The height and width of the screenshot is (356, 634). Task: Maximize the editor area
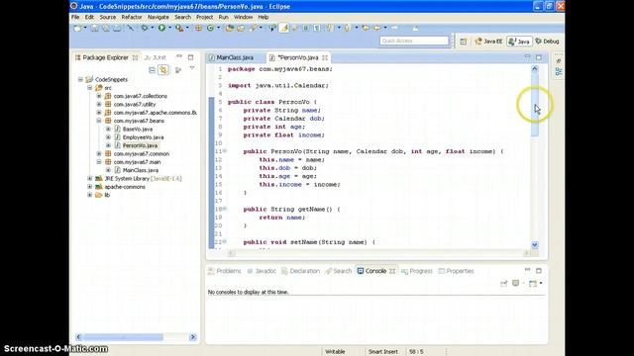pyautogui.click(x=539, y=57)
